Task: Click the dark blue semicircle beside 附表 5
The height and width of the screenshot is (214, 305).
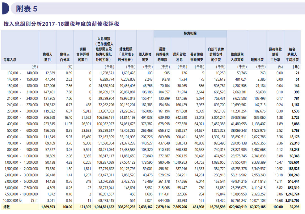Action: click(x=5, y=9)
